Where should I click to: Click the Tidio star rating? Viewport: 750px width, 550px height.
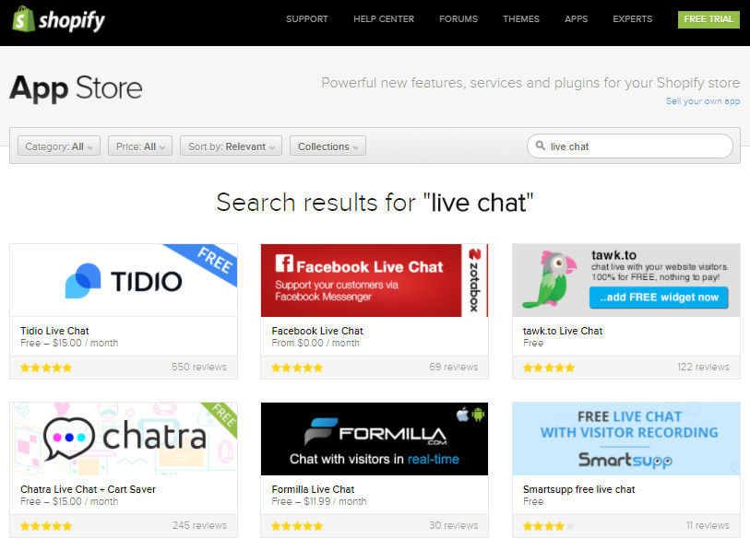46,368
